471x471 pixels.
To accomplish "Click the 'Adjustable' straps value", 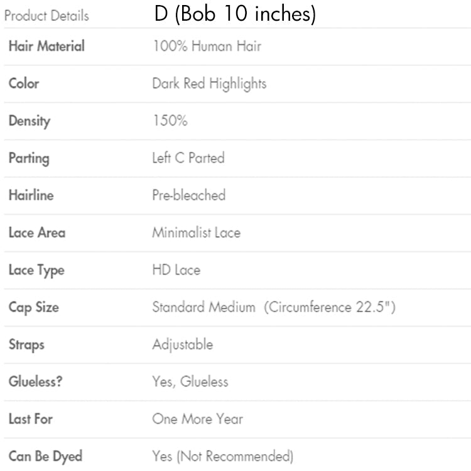I will tap(182, 345).
